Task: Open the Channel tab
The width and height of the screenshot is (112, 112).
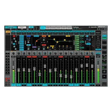Action: pyautogui.click(x=53, y=28)
